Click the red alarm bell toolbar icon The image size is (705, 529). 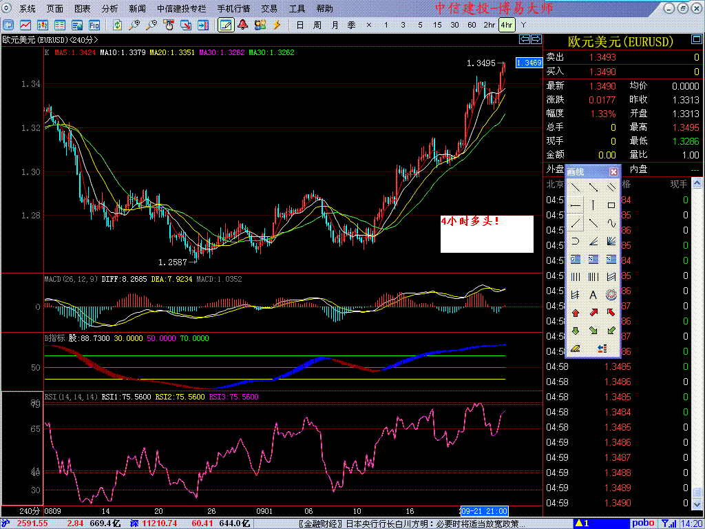click(242, 25)
